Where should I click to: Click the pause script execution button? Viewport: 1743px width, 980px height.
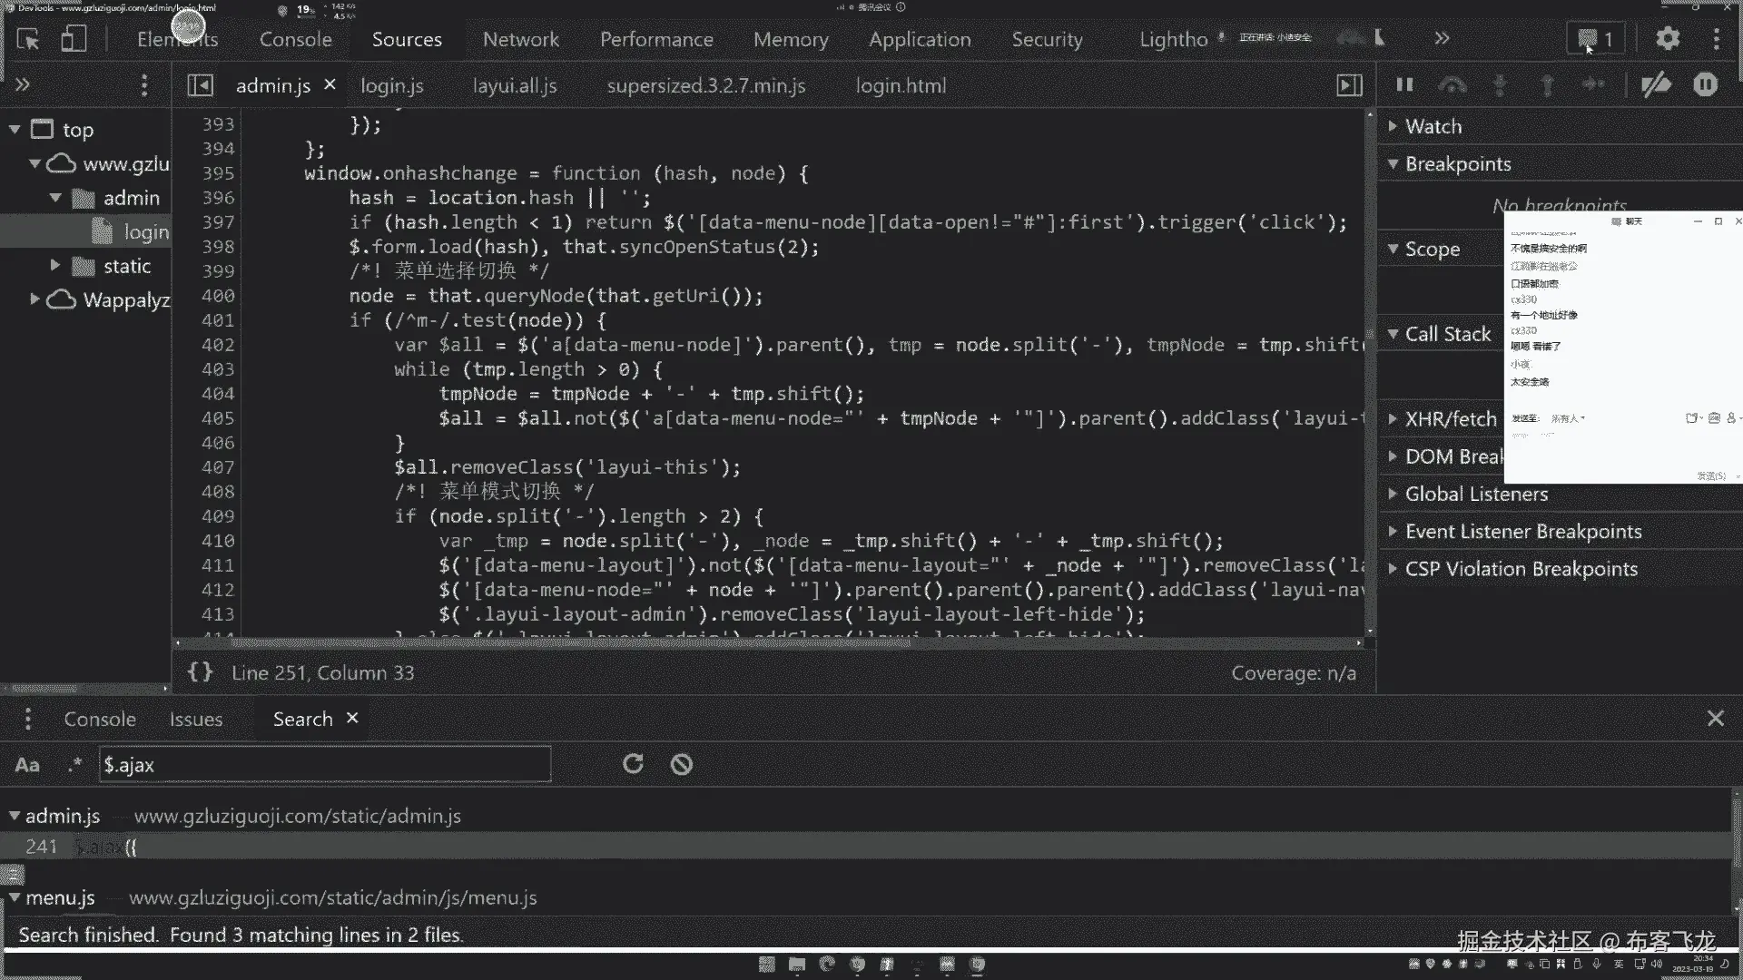(x=1404, y=85)
